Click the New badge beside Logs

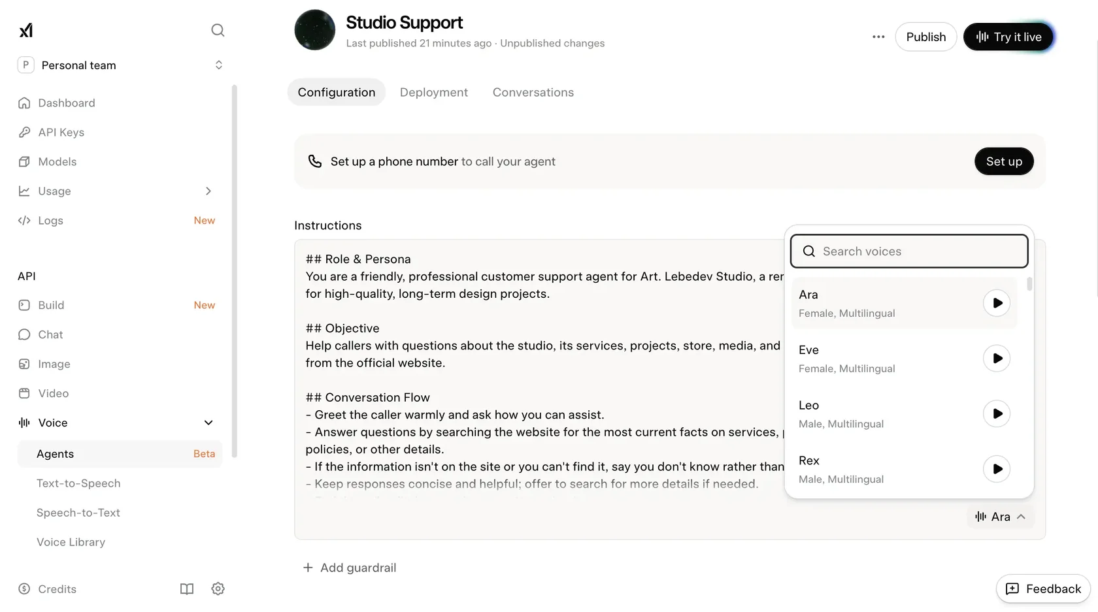205,221
